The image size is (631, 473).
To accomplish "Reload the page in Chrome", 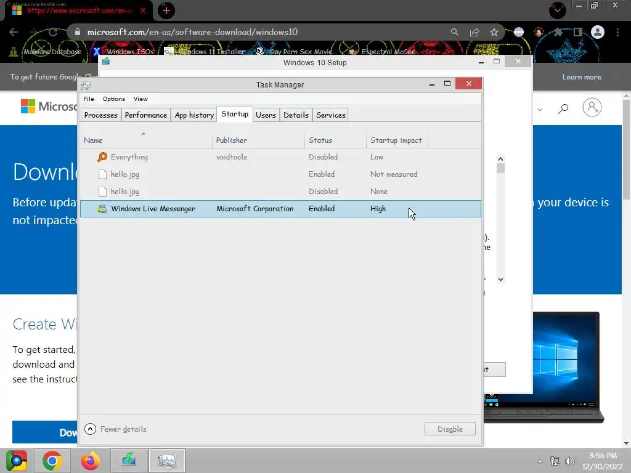I will point(53,32).
